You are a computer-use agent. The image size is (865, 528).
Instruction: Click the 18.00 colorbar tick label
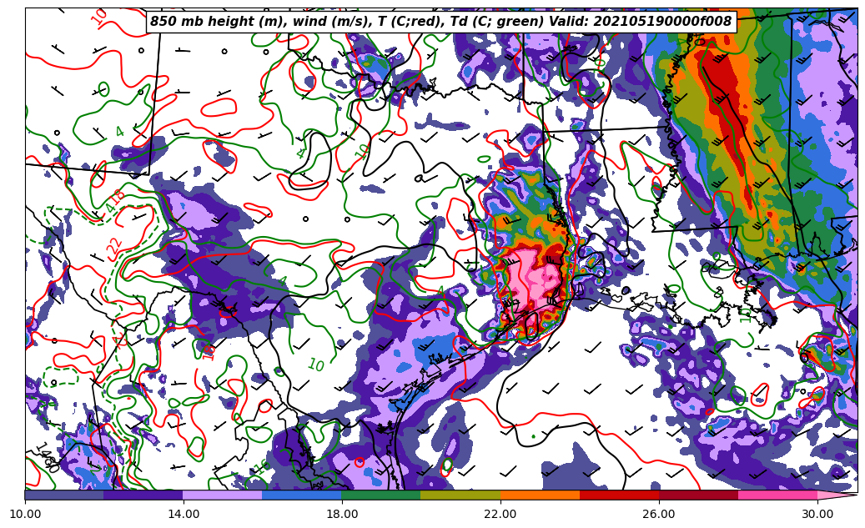tap(342, 514)
